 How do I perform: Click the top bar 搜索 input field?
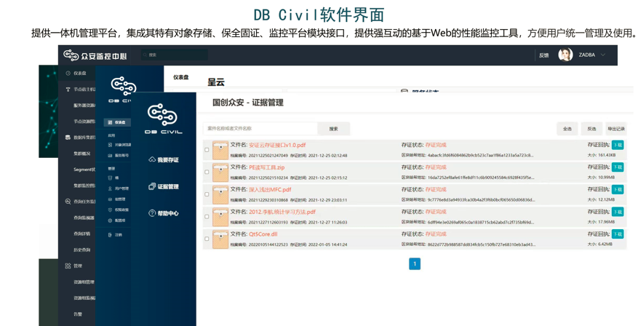175,55
